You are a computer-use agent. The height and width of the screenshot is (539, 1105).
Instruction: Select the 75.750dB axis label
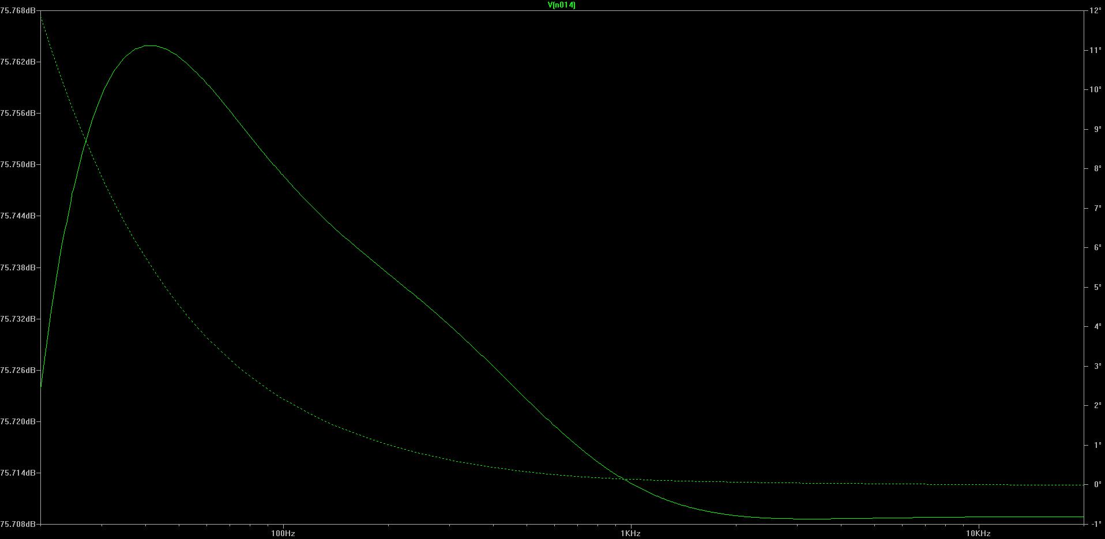17,164
